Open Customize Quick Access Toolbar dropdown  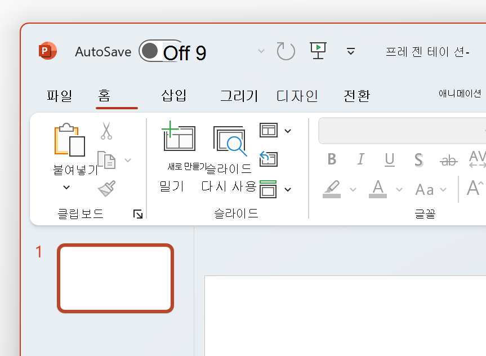350,51
